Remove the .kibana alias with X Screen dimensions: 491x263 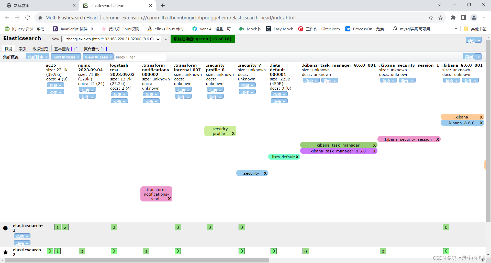pyautogui.click(x=481, y=117)
